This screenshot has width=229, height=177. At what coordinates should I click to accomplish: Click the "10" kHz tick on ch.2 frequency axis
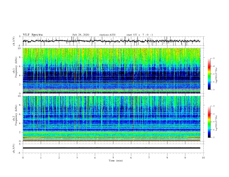pos(19,96)
